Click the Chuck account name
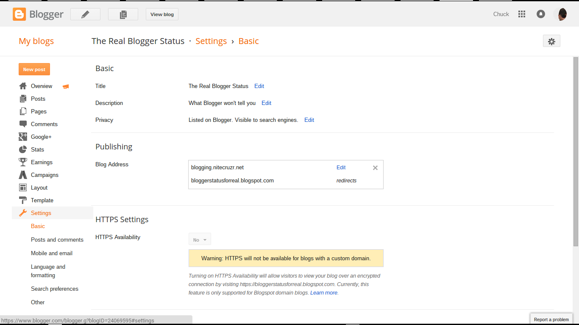 click(501, 14)
